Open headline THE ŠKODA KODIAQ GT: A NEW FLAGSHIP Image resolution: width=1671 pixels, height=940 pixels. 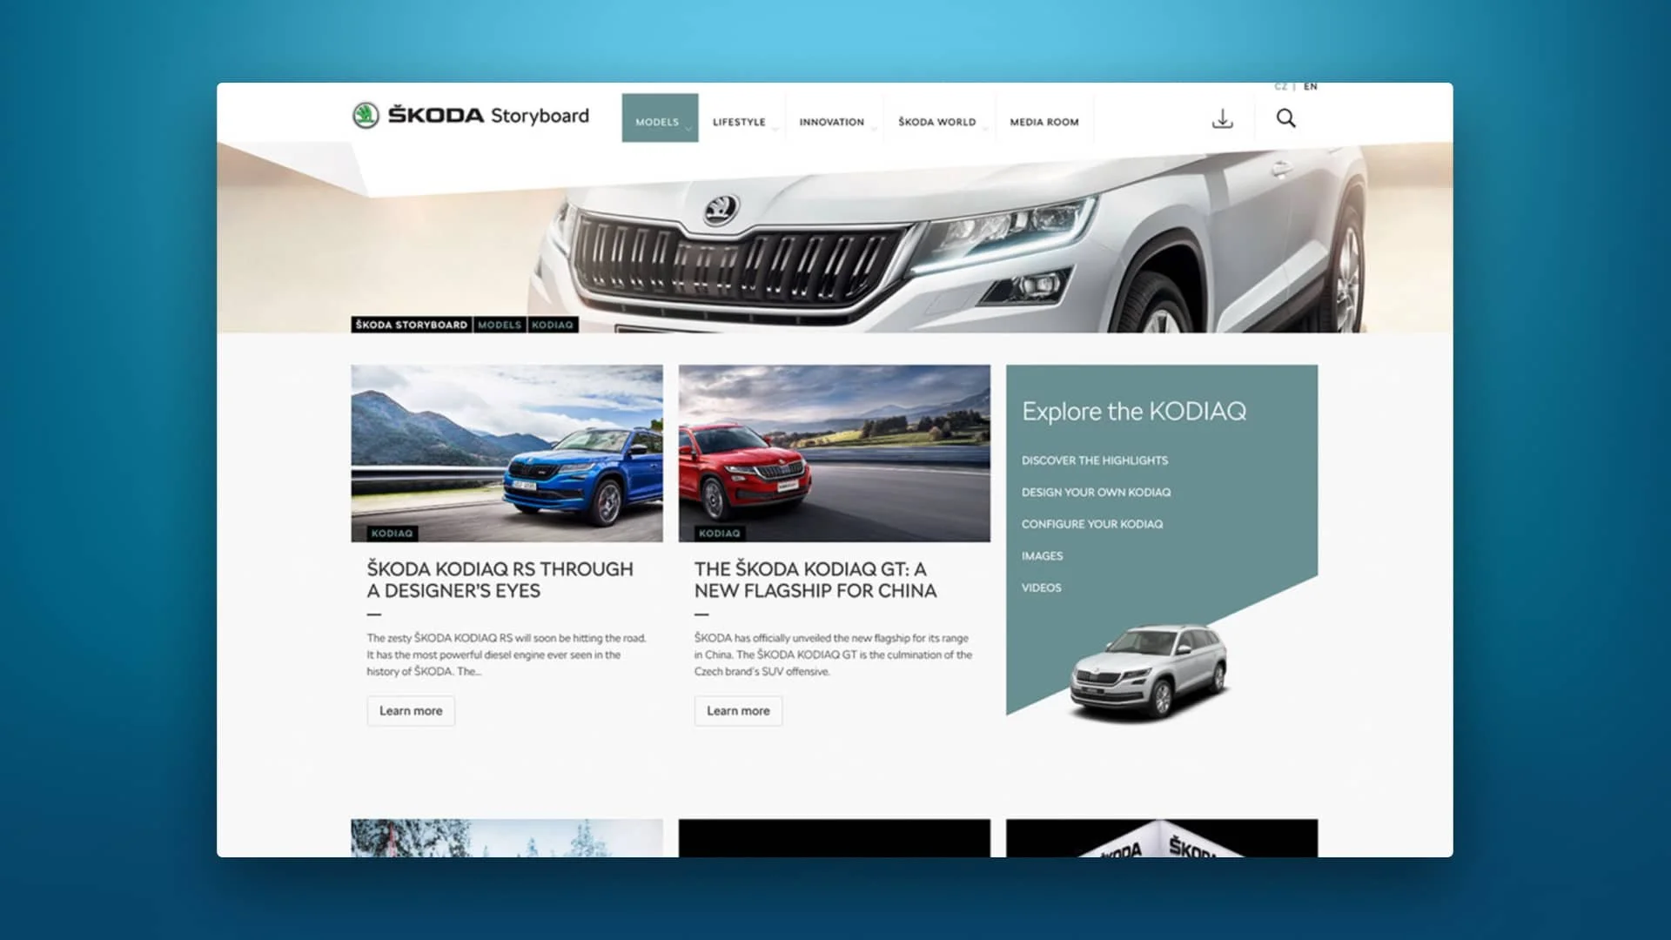tap(815, 580)
